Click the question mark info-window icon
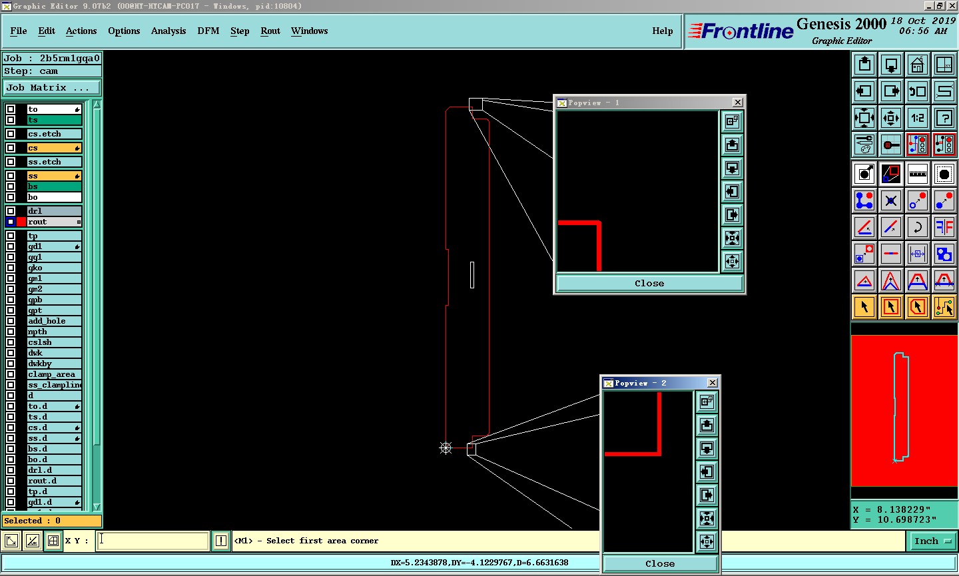The height and width of the screenshot is (576, 959). tap(944, 118)
